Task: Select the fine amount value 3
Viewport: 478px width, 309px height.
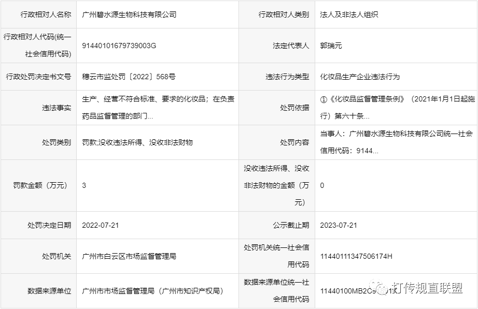Action: coord(84,185)
